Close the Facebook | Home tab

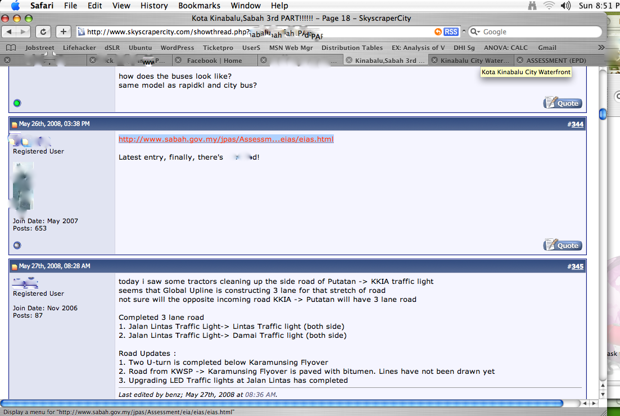coord(178,61)
